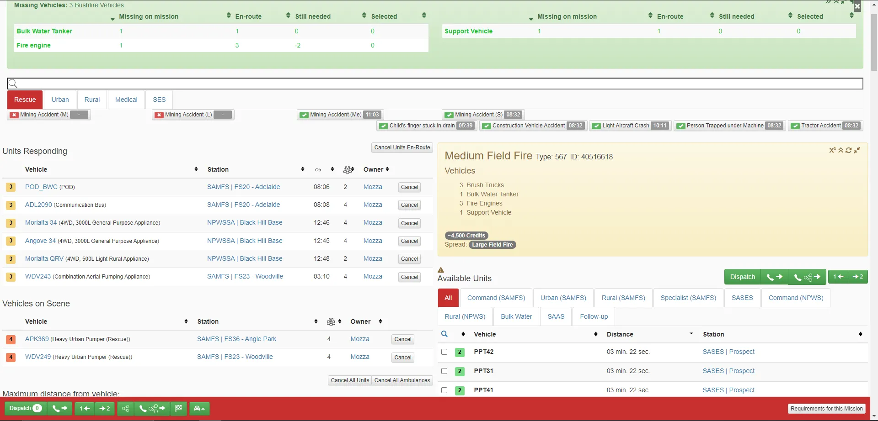The width and height of the screenshot is (878, 421).
Task: Click the compress arrows icon in the mission panel
Action: pyautogui.click(x=857, y=150)
